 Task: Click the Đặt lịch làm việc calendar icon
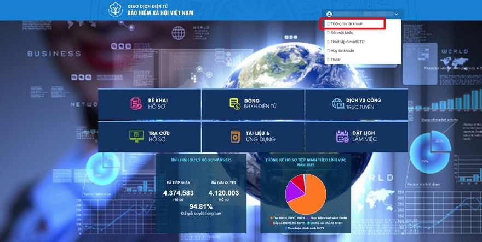coord(342,136)
